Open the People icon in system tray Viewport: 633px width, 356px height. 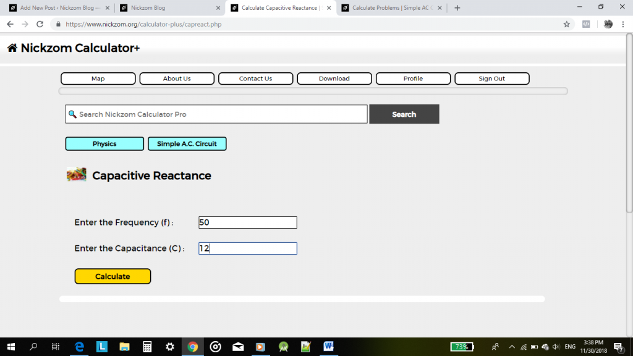tap(495, 347)
